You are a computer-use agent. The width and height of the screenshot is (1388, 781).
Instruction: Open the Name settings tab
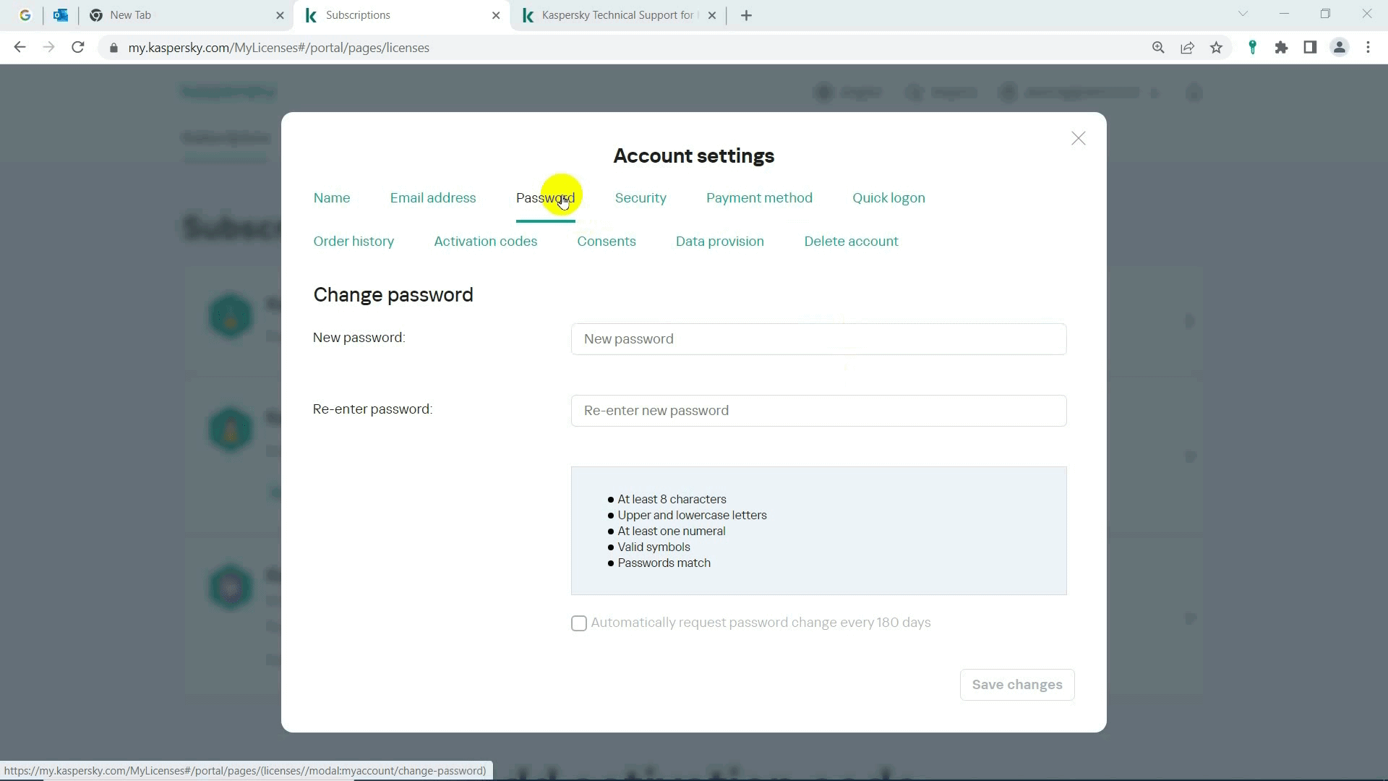pyautogui.click(x=332, y=198)
